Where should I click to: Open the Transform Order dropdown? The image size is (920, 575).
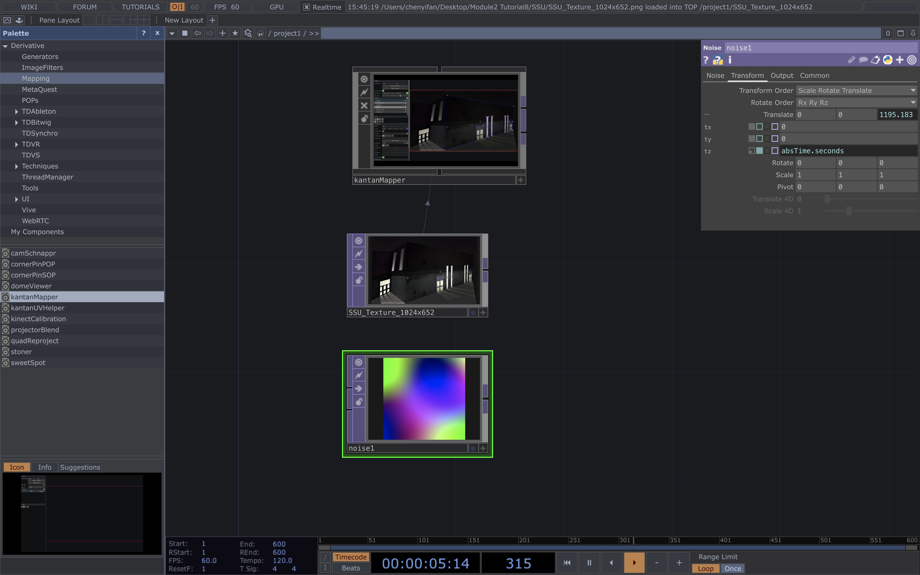[x=856, y=91]
